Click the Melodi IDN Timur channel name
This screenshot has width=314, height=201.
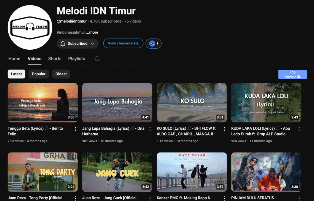click(x=96, y=11)
